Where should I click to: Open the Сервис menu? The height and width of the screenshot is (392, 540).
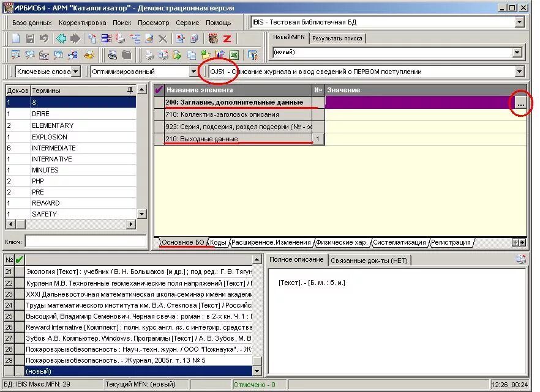pos(187,23)
